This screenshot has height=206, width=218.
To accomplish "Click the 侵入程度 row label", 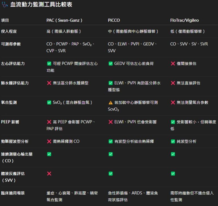I will pyautogui.click(x=9, y=31).
